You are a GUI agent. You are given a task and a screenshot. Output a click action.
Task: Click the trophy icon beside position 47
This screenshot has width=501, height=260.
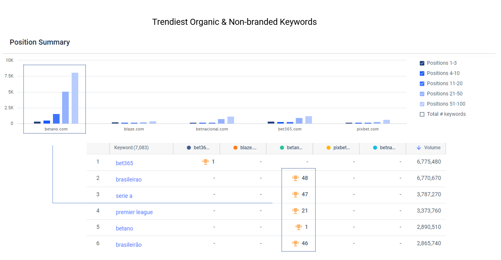[x=295, y=194]
